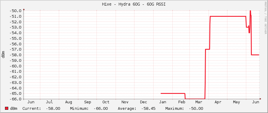Select the current value -58.00

(x=53, y=109)
